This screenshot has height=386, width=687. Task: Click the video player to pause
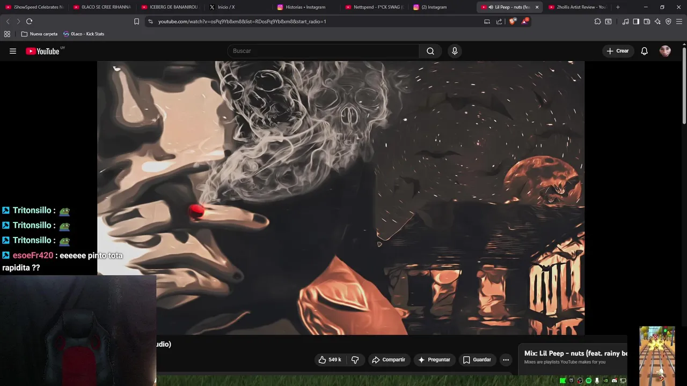click(x=340, y=197)
